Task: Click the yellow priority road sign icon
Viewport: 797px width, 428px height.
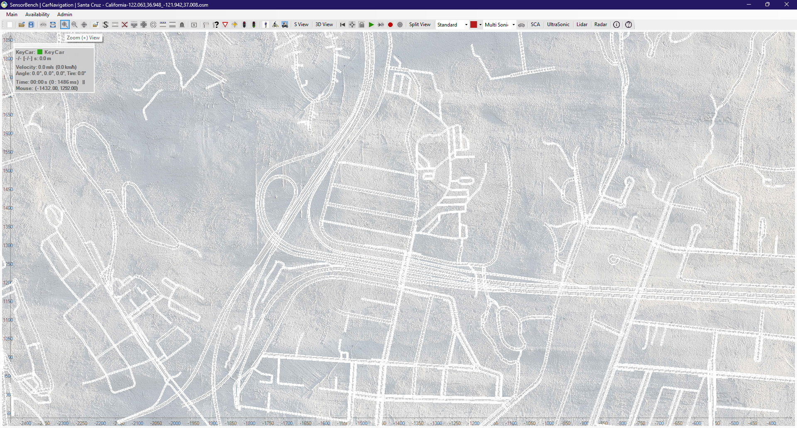Action: point(235,25)
